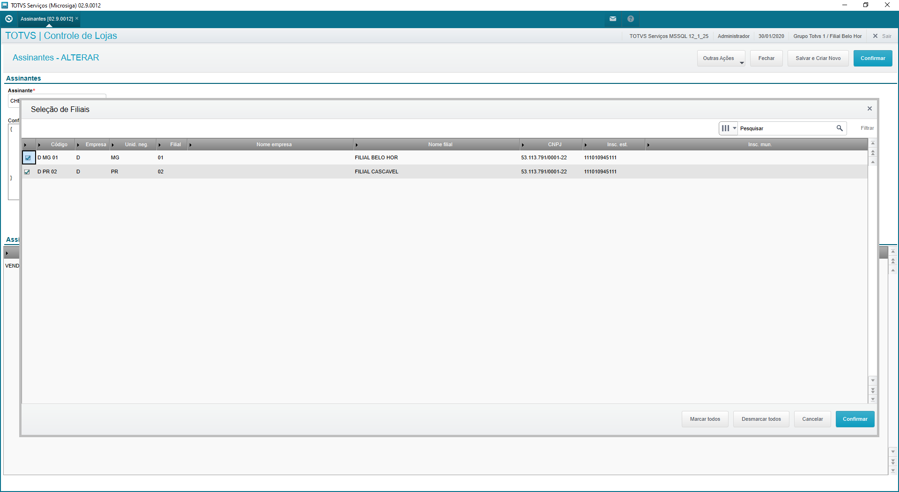899x492 pixels.
Task: Click the page-up arrow of the background Assinantes grid scrollbar
Action: coord(893,261)
